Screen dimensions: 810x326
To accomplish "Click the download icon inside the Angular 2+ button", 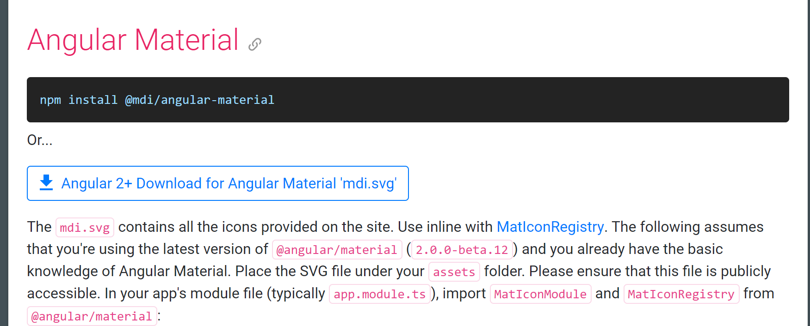I will click(x=46, y=183).
